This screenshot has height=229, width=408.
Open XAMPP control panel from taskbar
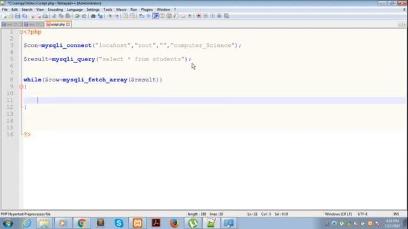(x=138, y=223)
